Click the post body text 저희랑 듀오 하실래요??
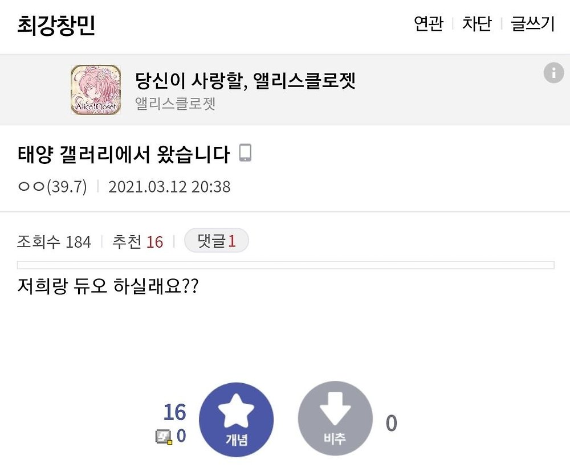This screenshot has width=570, height=468. point(108,286)
